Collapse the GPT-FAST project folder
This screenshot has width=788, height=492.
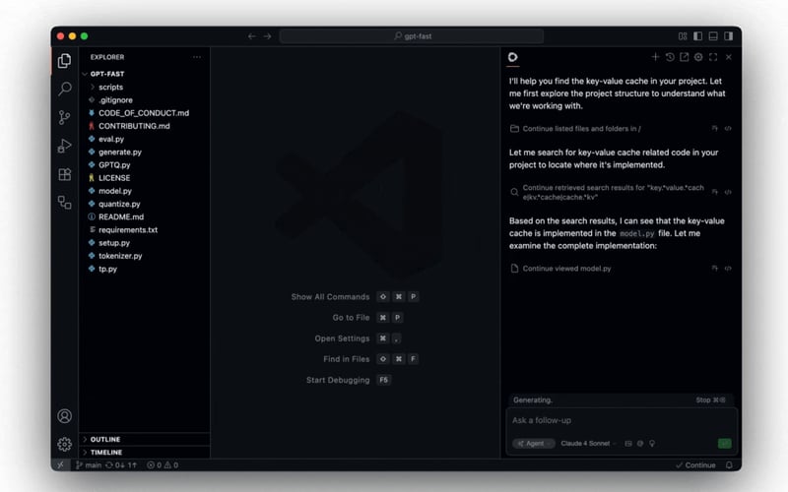click(x=145, y=74)
